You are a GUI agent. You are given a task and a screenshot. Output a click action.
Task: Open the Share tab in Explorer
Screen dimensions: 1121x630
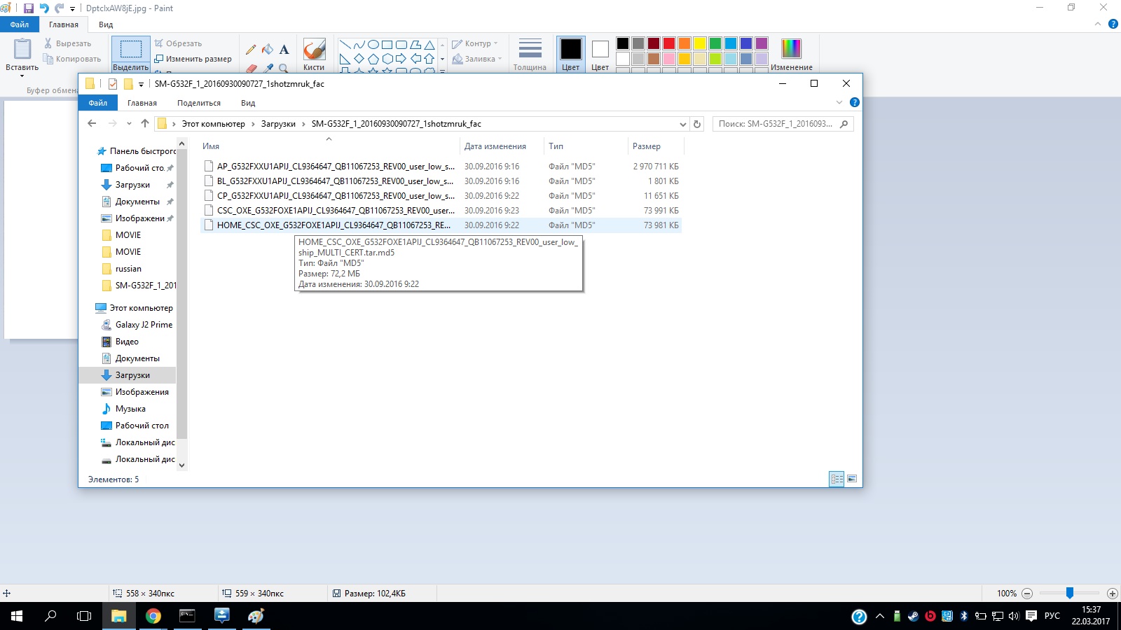pyautogui.click(x=198, y=103)
